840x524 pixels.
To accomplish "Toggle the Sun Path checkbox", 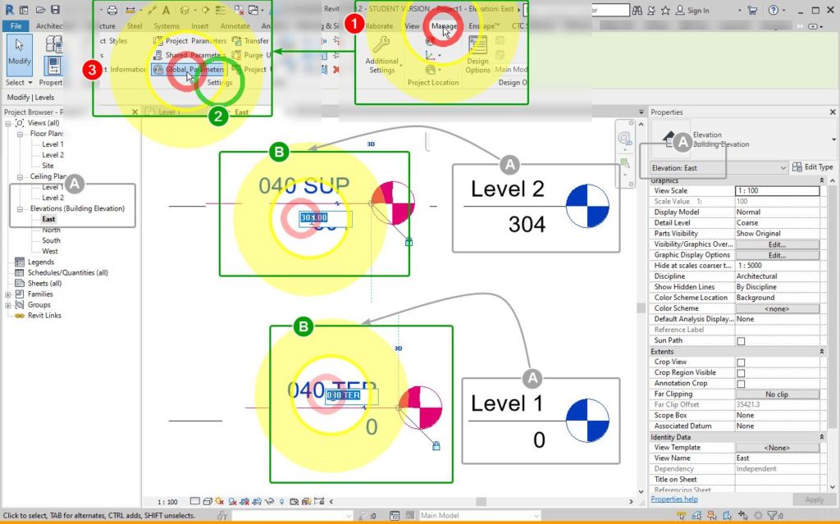I will pyautogui.click(x=741, y=341).
